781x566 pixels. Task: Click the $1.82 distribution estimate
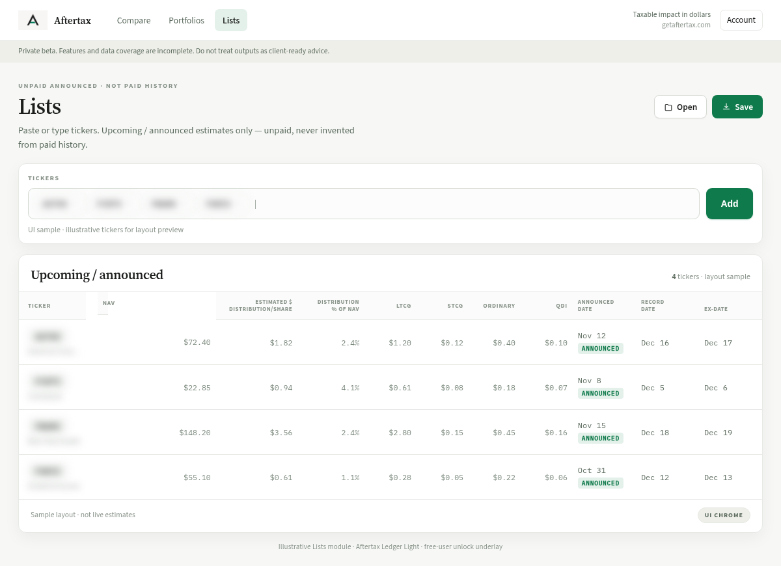click(281, 342)
